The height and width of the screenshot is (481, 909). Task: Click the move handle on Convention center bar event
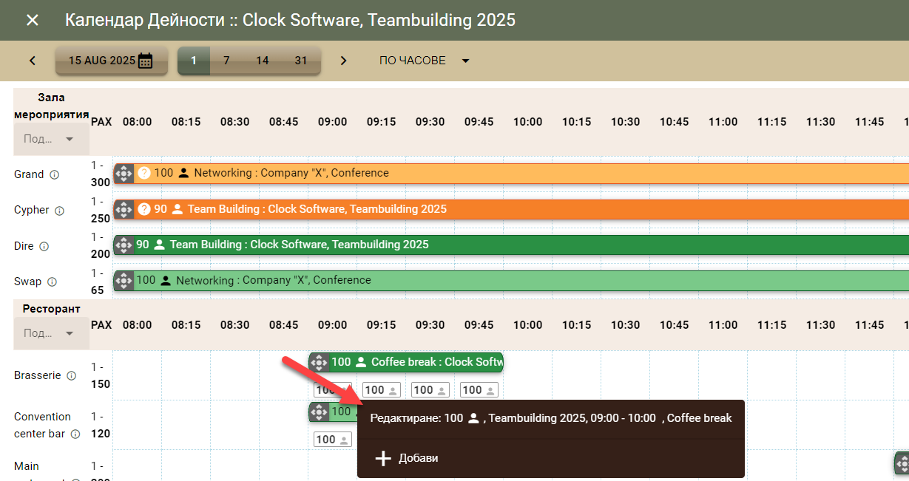point(319,412)
